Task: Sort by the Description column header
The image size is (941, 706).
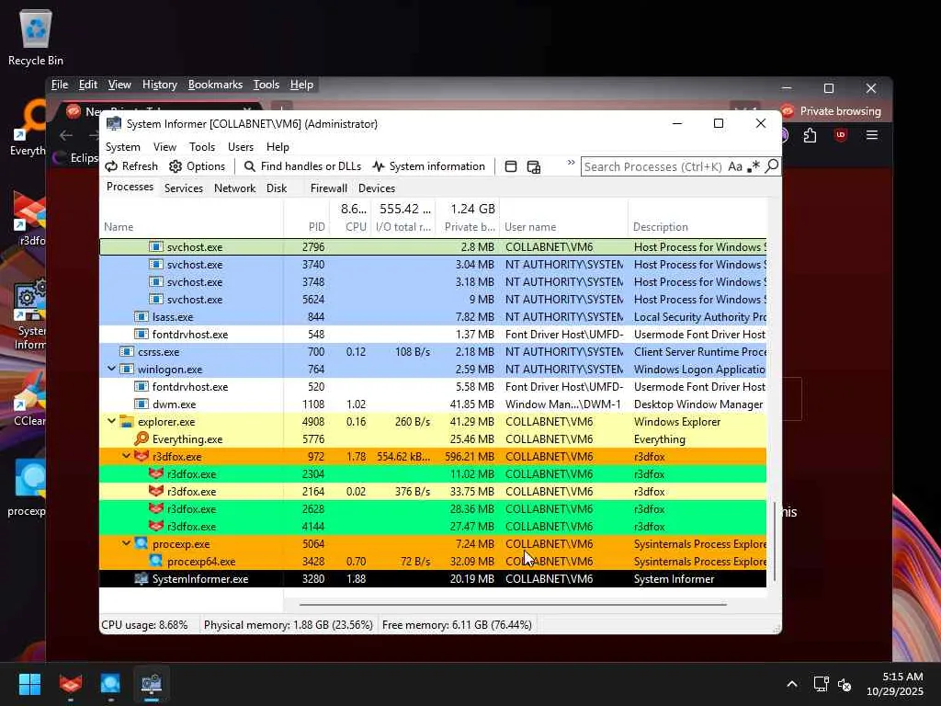Action: tap(697, 227)
